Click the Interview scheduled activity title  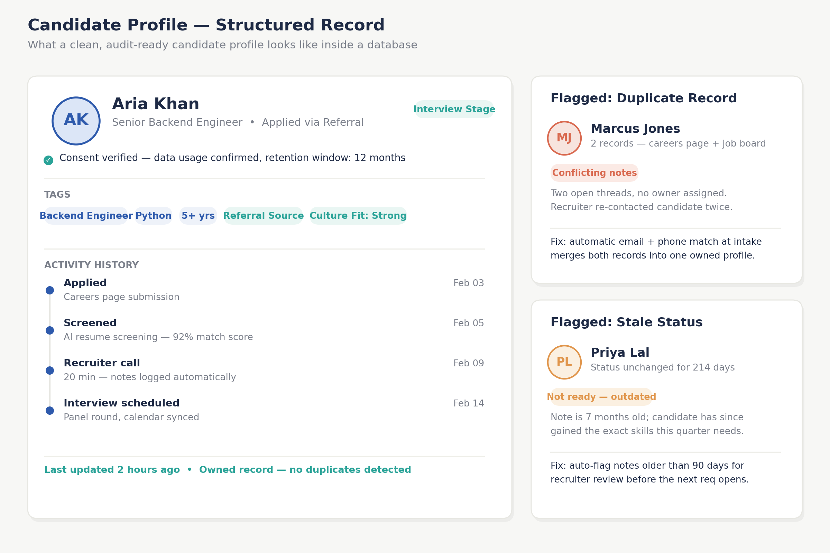coord(121,403)
